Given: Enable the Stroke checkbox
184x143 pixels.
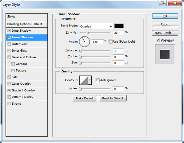Looking at the screenshot, I should 9,104.
